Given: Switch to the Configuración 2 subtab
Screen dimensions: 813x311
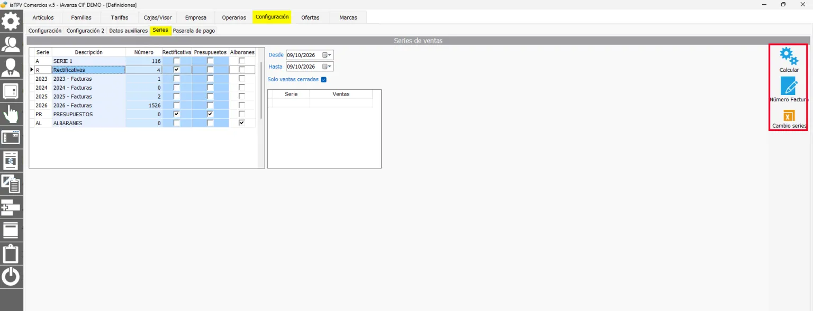Looking at the screenshot, I should [x=85, y=31].
